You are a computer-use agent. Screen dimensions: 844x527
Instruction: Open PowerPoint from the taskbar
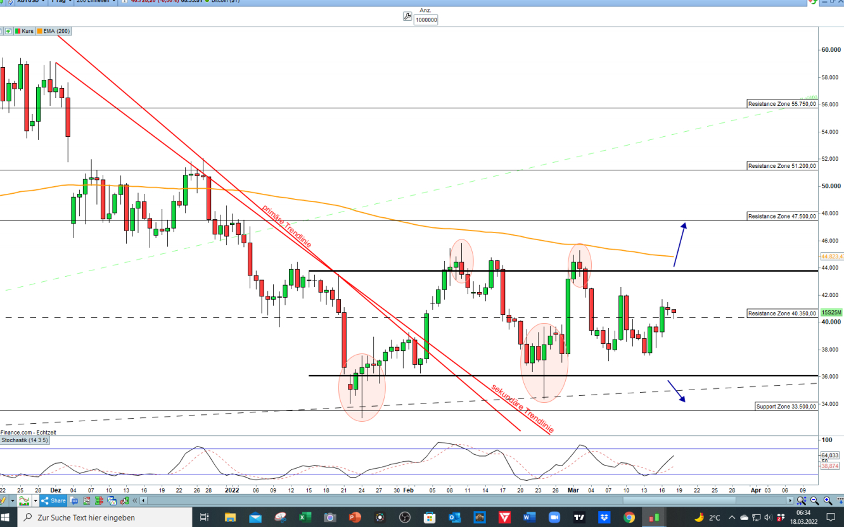coord(355,517)
